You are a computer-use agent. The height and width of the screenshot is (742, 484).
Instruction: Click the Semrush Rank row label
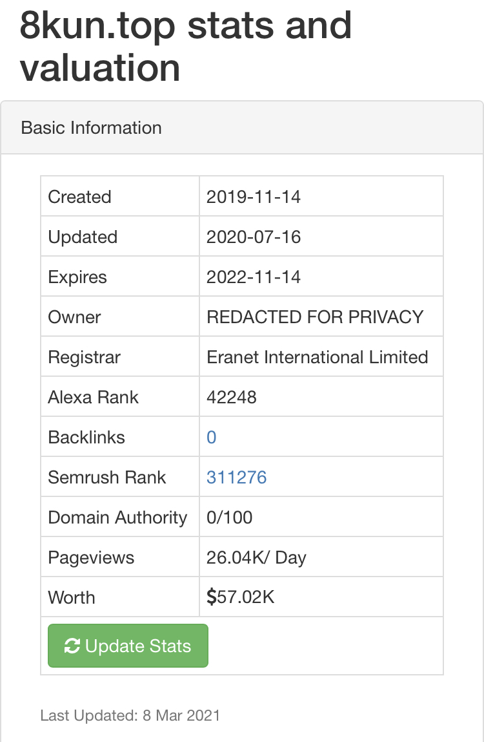click(x=107, y=478)
